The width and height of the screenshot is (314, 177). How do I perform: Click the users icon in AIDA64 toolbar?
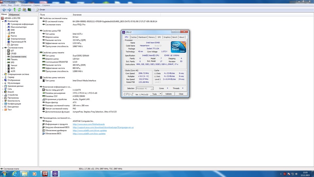[25, 10]
